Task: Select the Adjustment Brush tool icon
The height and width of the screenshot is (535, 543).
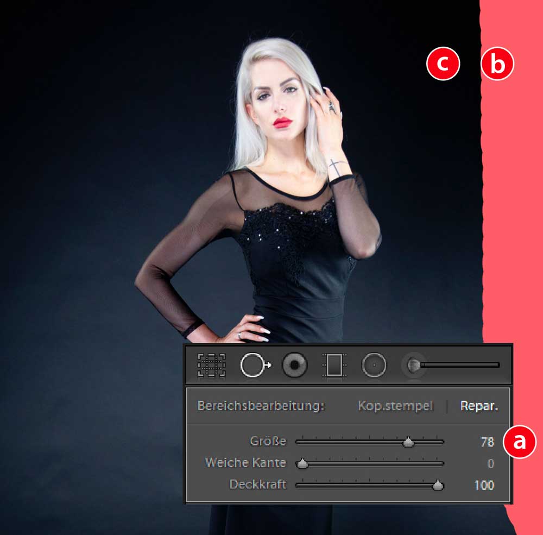Action: [x=451, y=365]
